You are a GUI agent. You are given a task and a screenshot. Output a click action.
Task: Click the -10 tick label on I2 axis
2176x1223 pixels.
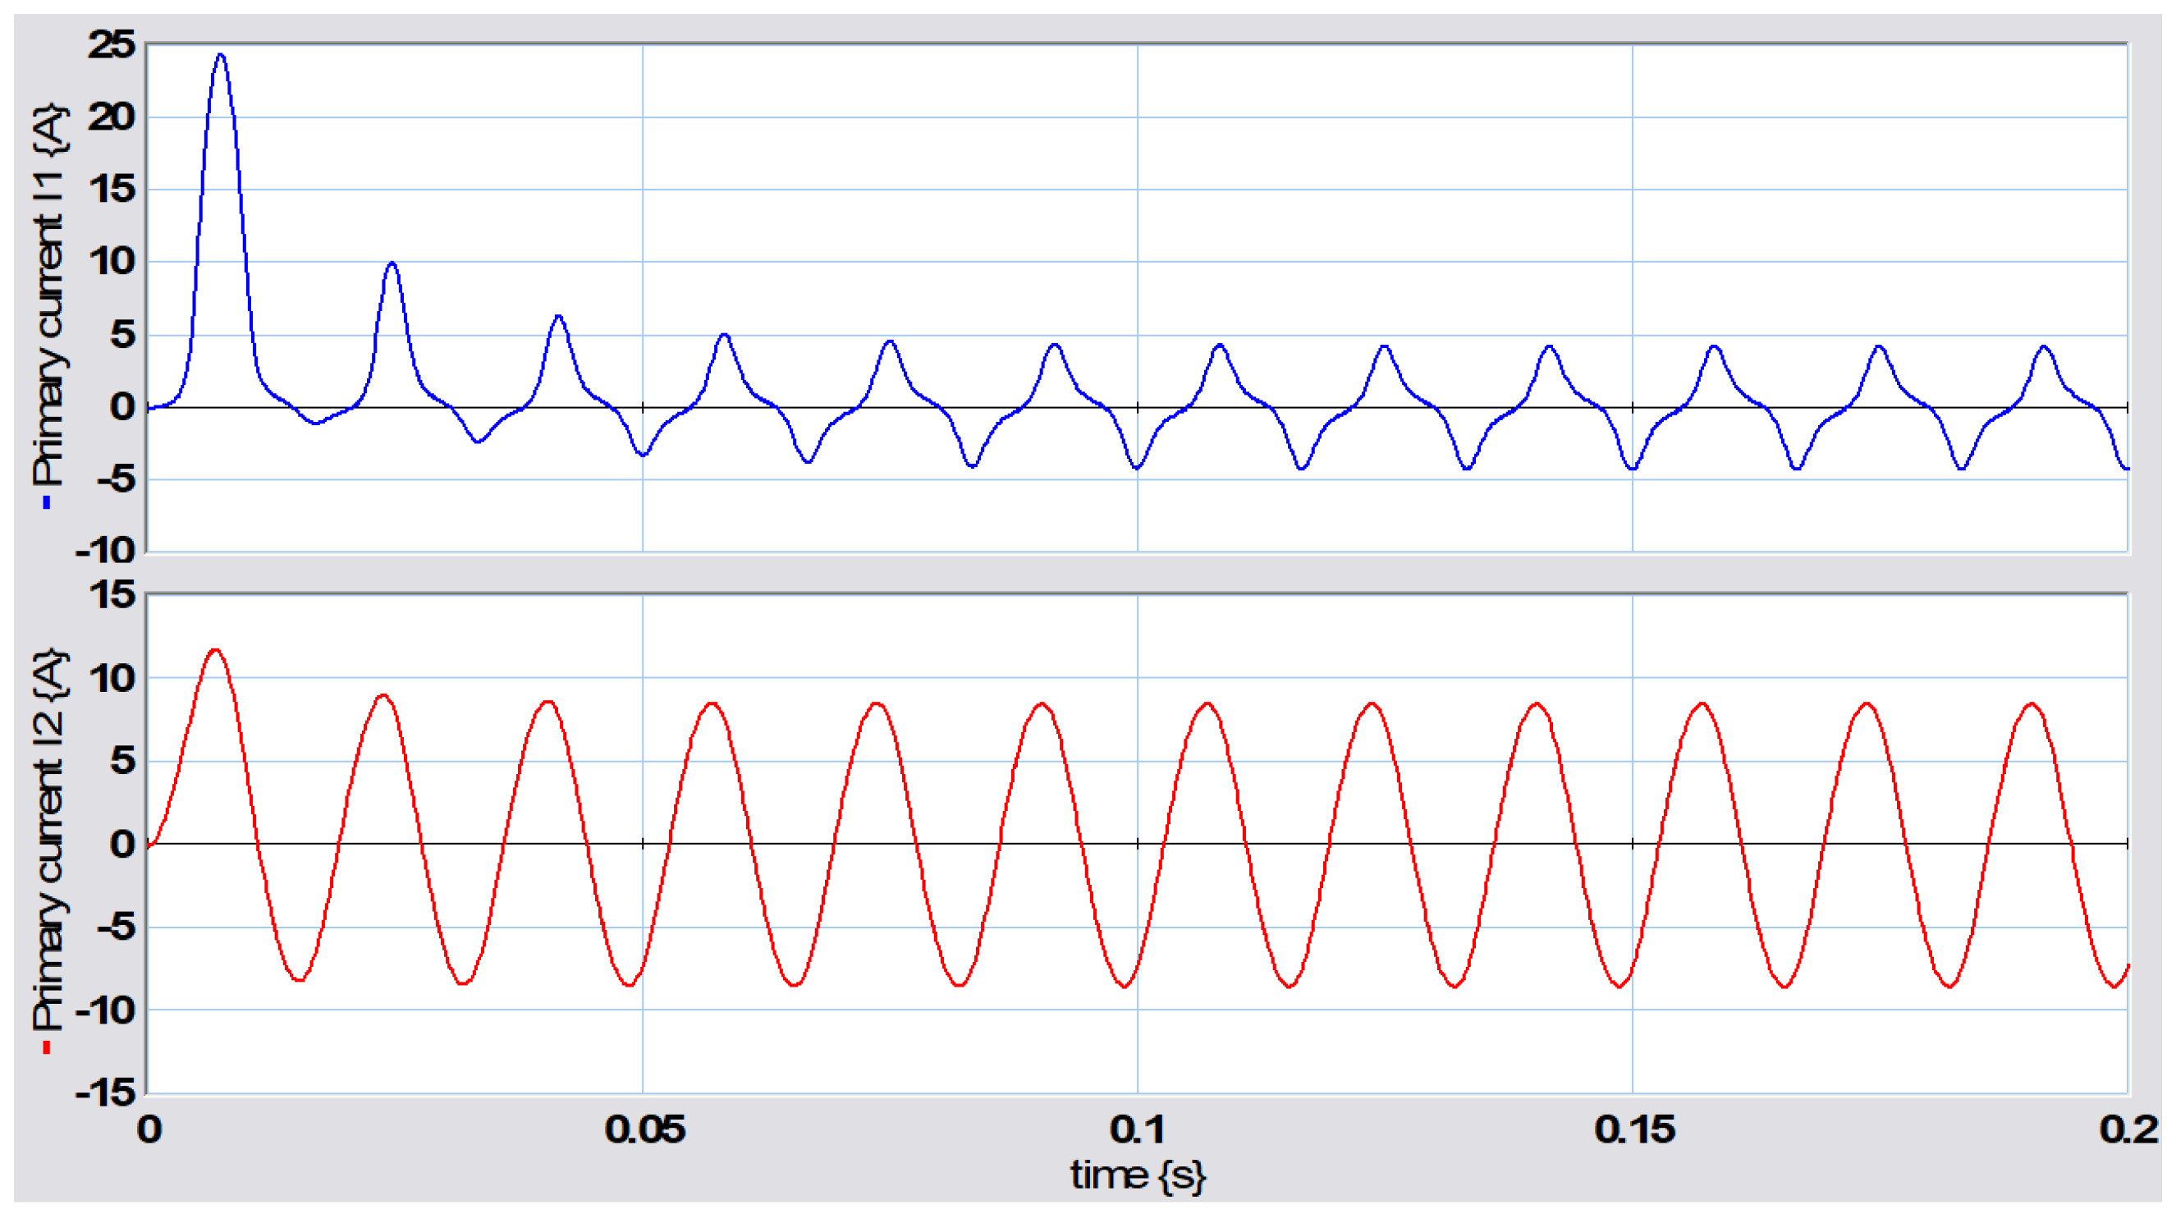pos(106,1010)
